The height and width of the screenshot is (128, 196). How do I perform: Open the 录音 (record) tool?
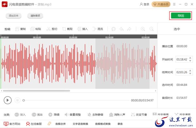coord(120,124)
